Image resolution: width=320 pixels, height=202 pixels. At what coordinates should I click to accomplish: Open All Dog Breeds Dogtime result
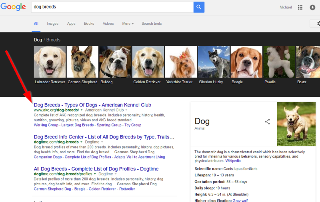(x=96, y=169)
